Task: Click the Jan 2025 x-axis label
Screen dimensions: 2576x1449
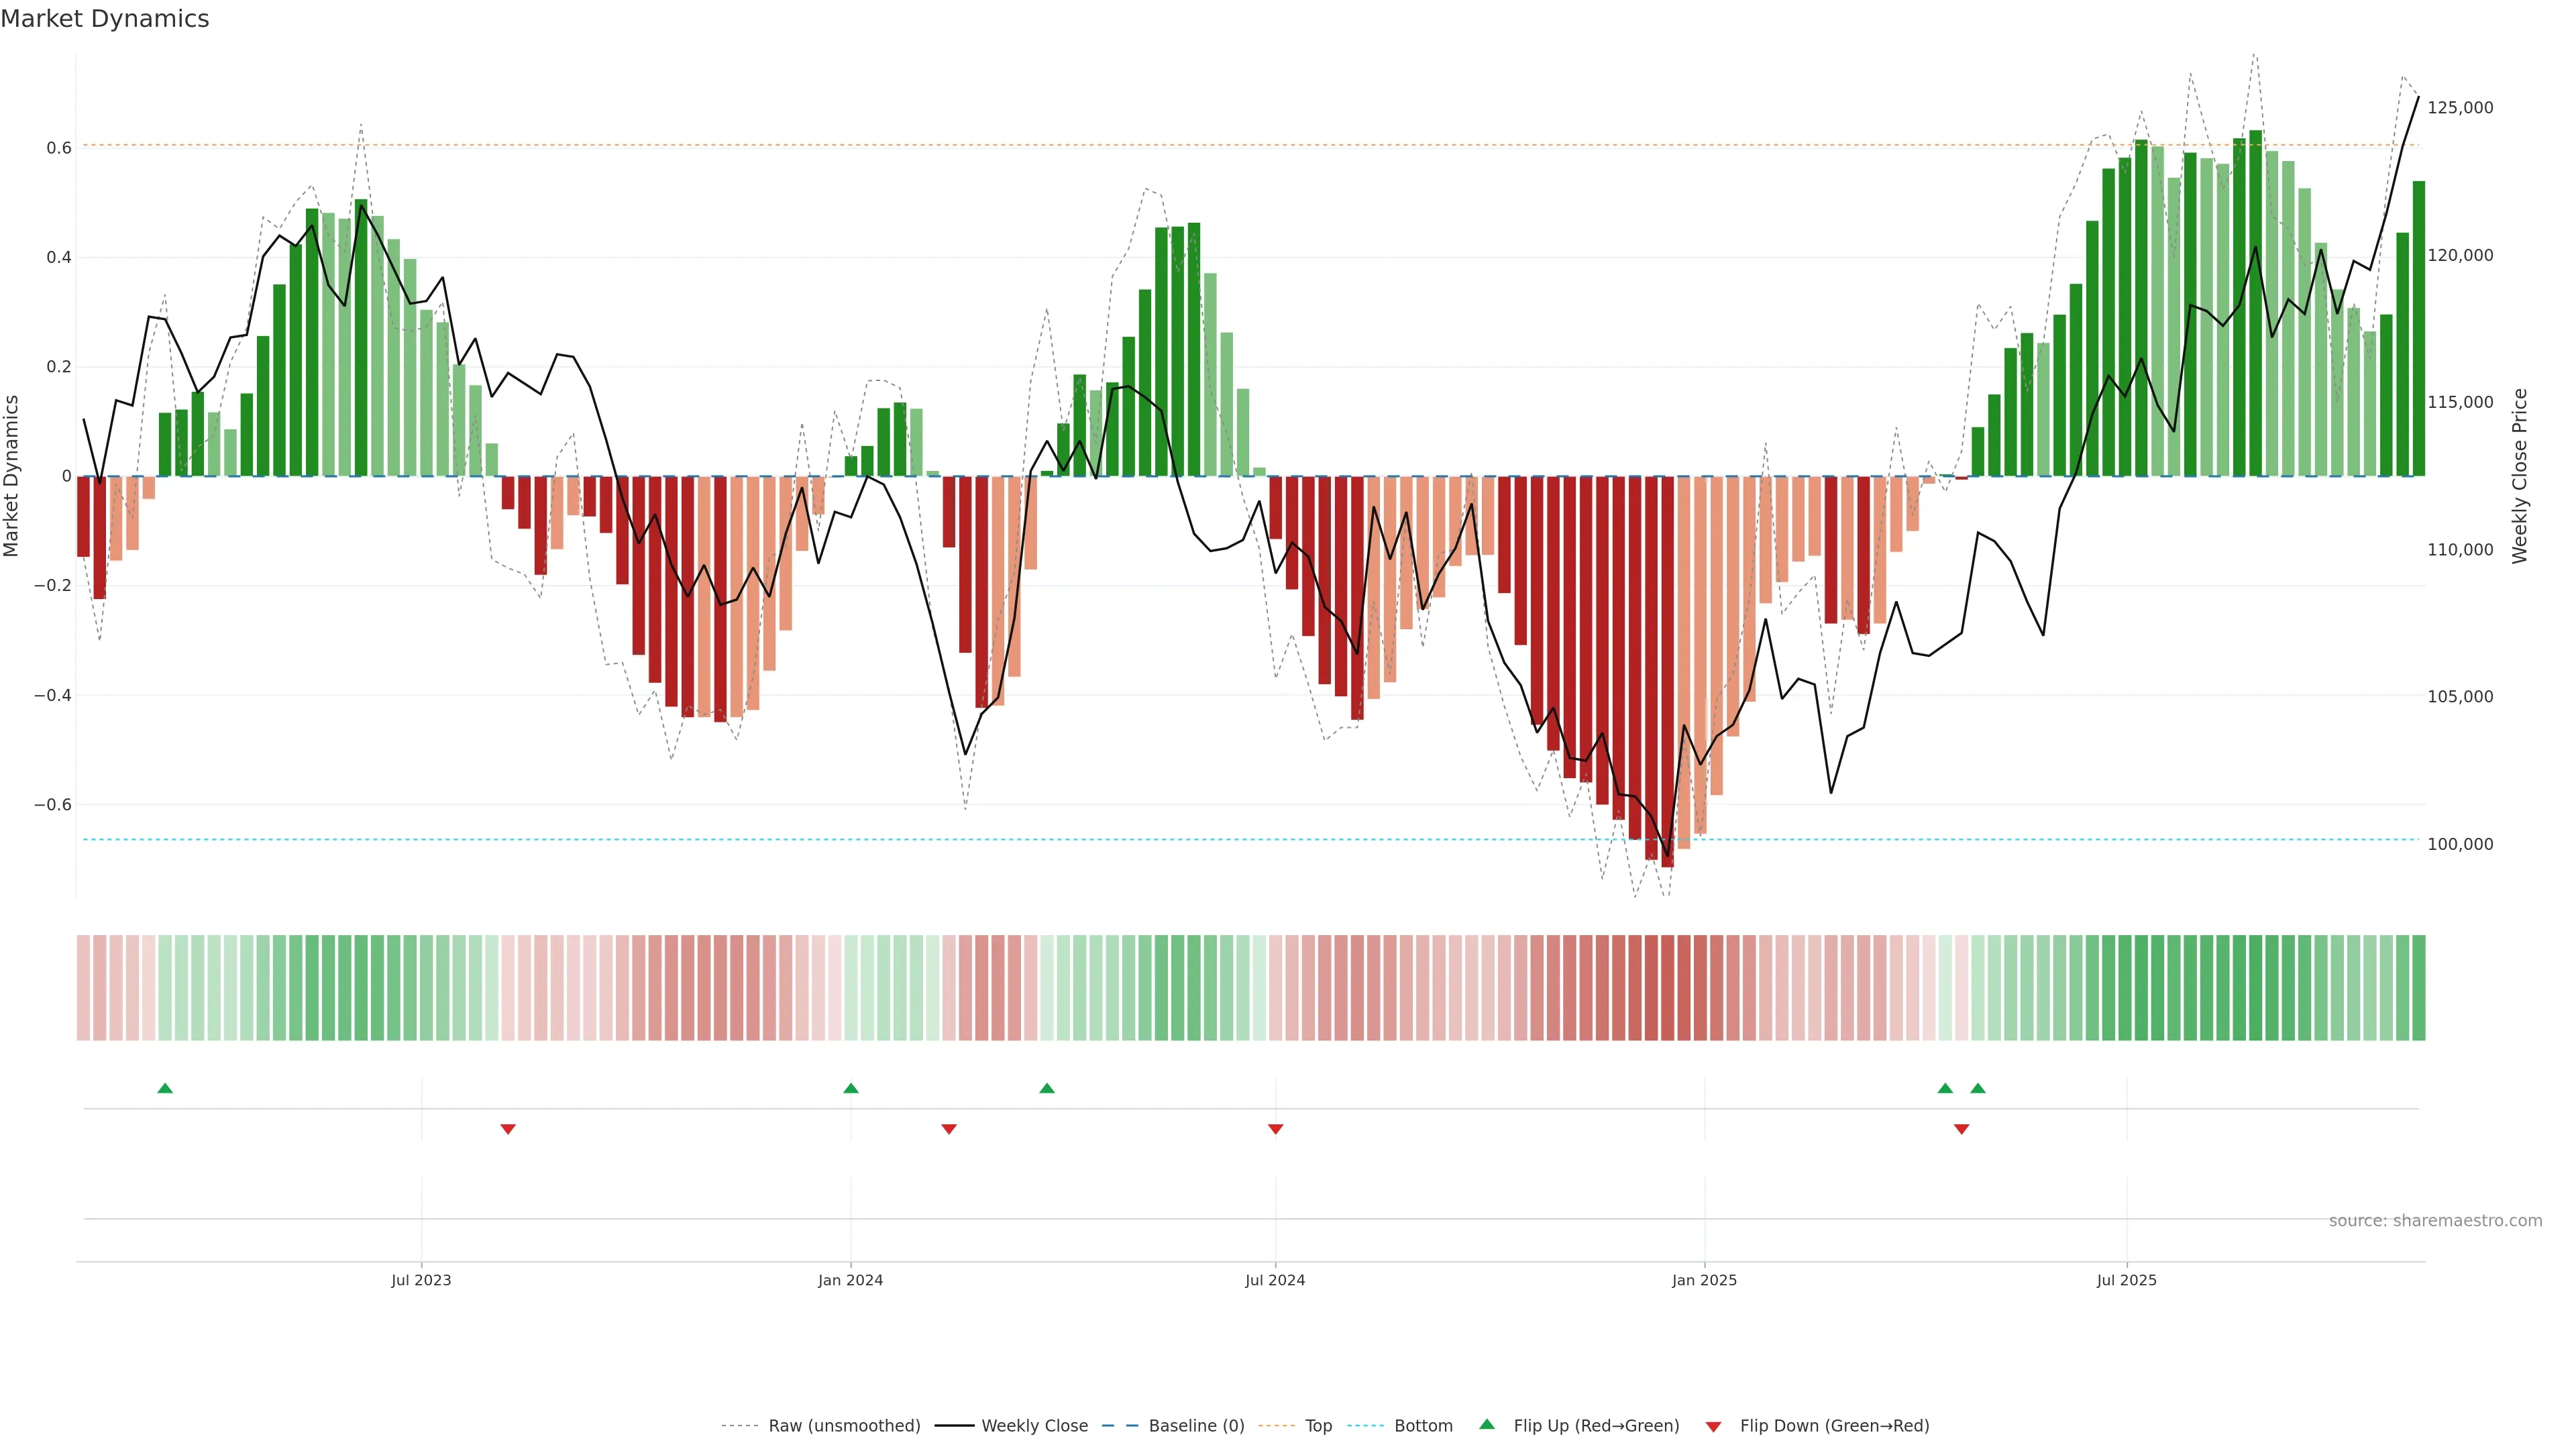Action: point(1704,1280)
